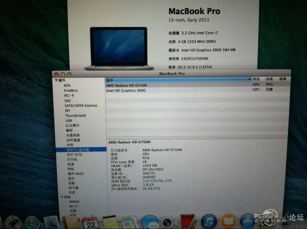Image resolution: width=307 pixels, height=229 pixels.
Task: Select WWAN under 网络
Action: pos(74,202)
